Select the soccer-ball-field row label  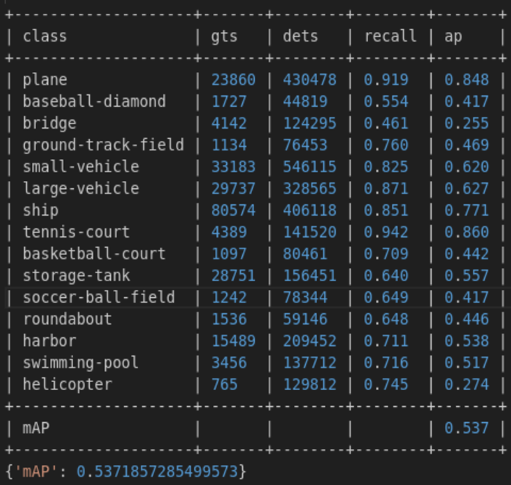(x=98, y=298)
